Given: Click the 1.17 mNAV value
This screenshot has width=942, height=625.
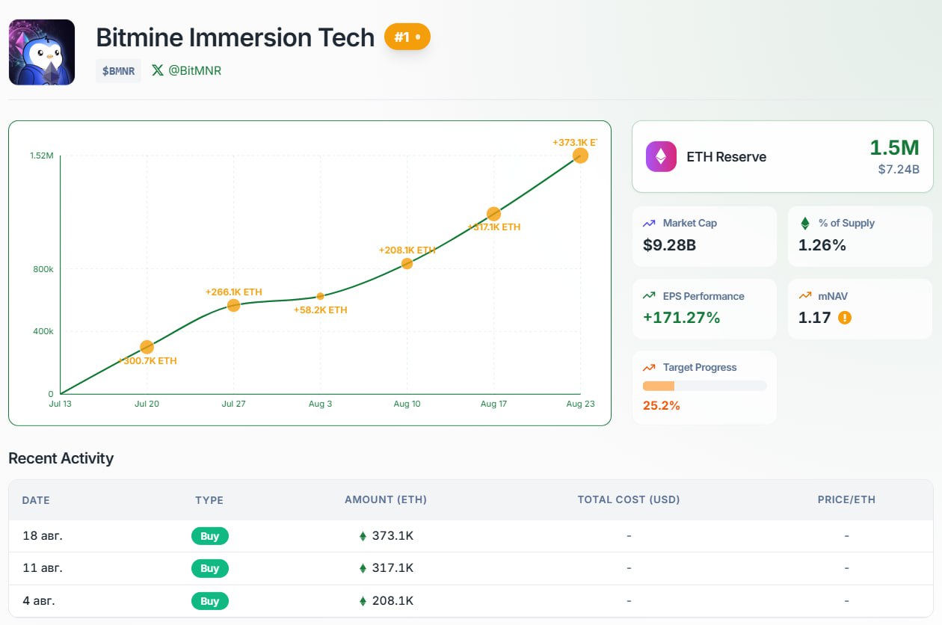Looking at the screenshot, I should (815, 318).
